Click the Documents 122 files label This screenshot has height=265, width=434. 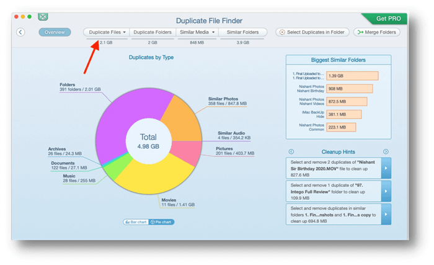[x=69, y=166]
